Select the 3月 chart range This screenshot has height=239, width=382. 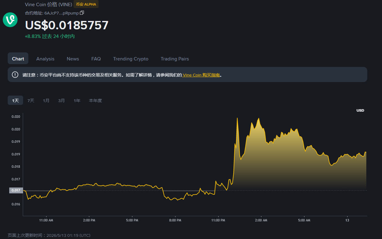pyautogui.click(x=62, y=101)
